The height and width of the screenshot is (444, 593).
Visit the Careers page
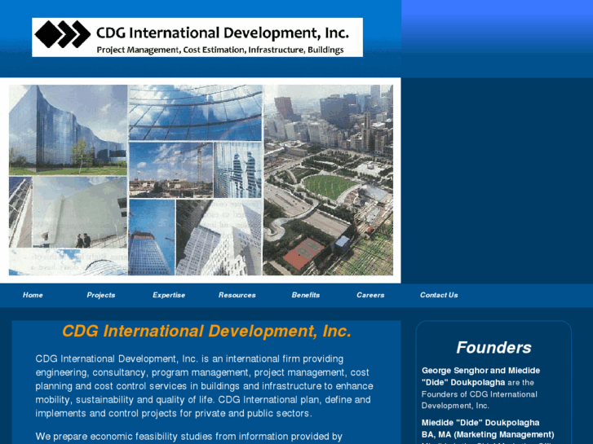[x=370, y=295]
